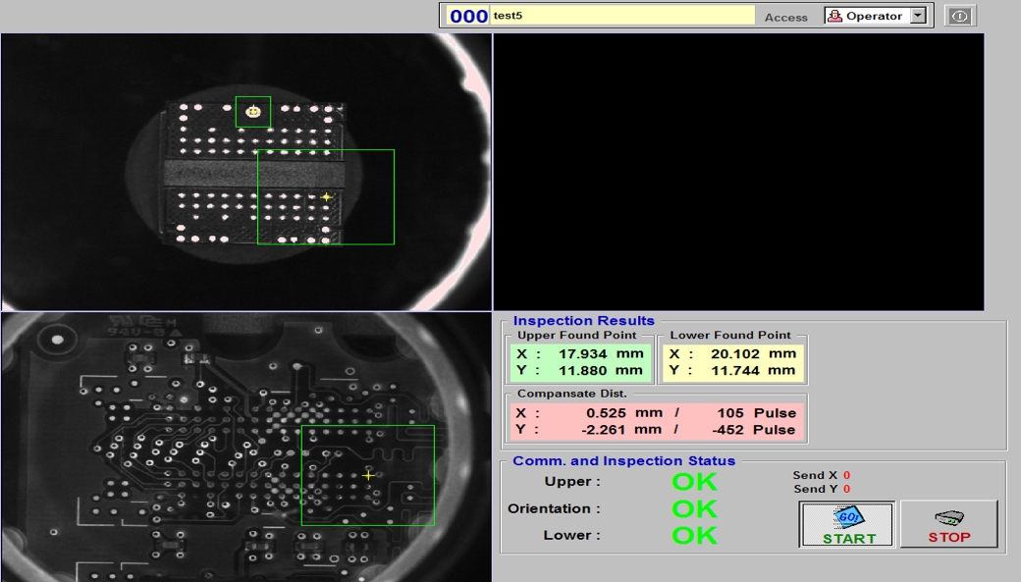Click the 105 Pulse value
The image size is (1021, 582).
click(x=756, y=413)
